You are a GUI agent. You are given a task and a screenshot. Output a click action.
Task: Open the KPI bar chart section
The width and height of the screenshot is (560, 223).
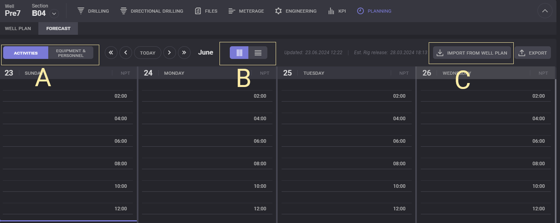pyautogui.click(x=337, y=11)
